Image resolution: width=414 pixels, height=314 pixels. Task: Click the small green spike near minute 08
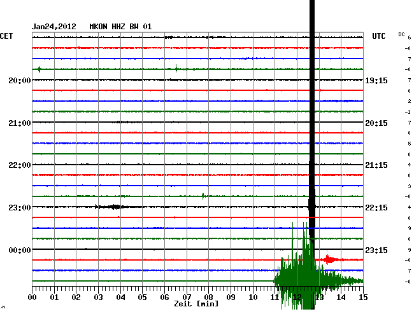(203, 196)
